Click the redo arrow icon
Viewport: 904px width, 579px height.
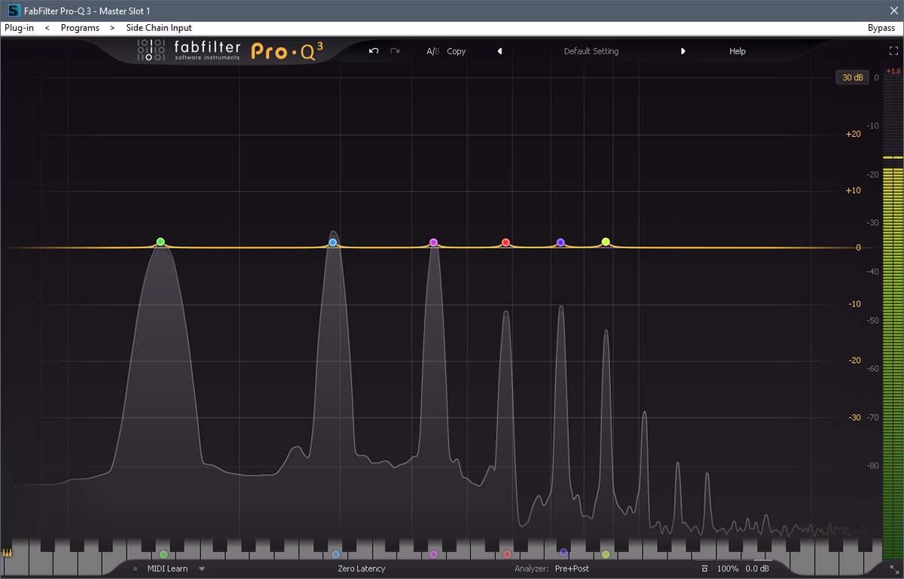point(395,51)
